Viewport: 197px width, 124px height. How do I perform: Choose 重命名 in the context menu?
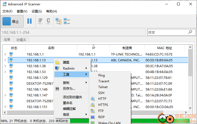coord(72,103)
